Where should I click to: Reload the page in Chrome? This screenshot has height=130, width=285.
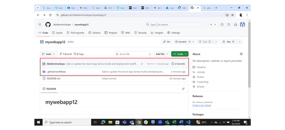(x=50, y=15)
